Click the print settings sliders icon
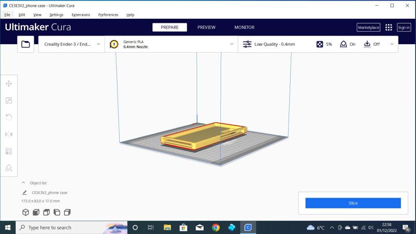 (x=247, y=44)
